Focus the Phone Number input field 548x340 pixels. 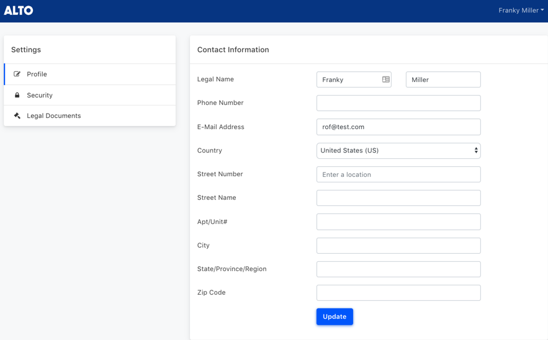(x=398, y=103)
